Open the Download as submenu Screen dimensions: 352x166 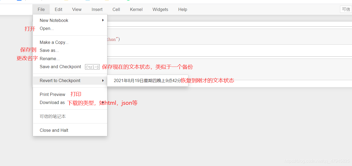(x=52, y=103)
